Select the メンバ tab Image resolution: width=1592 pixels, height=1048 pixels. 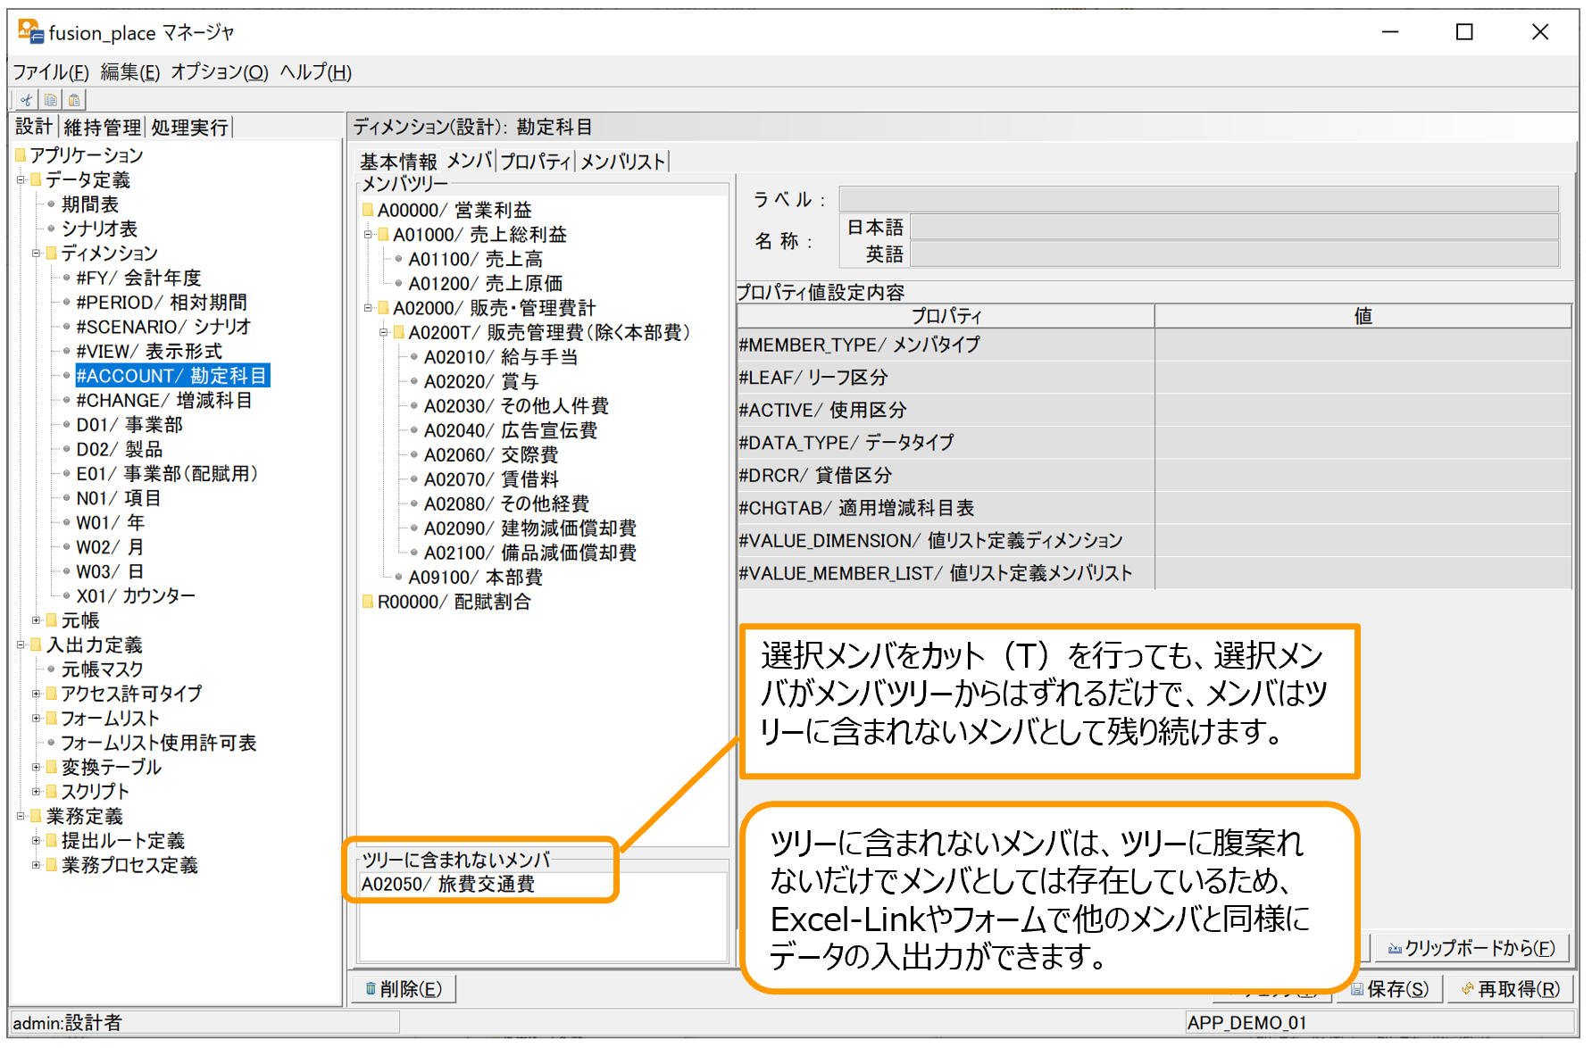469,161
